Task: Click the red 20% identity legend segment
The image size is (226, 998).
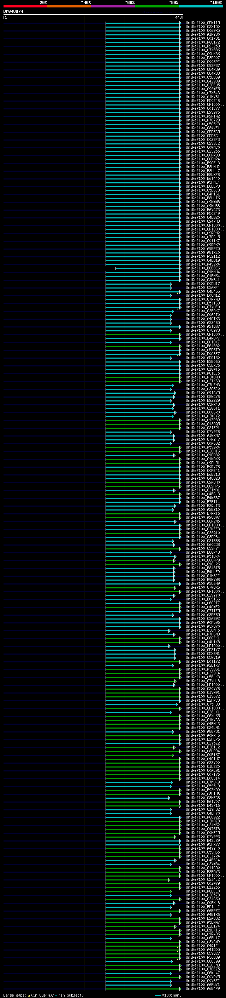Action: [x=25, y=6]
